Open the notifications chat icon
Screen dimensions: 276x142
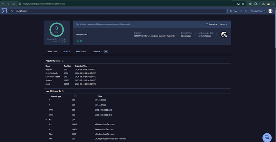(236, 11)
